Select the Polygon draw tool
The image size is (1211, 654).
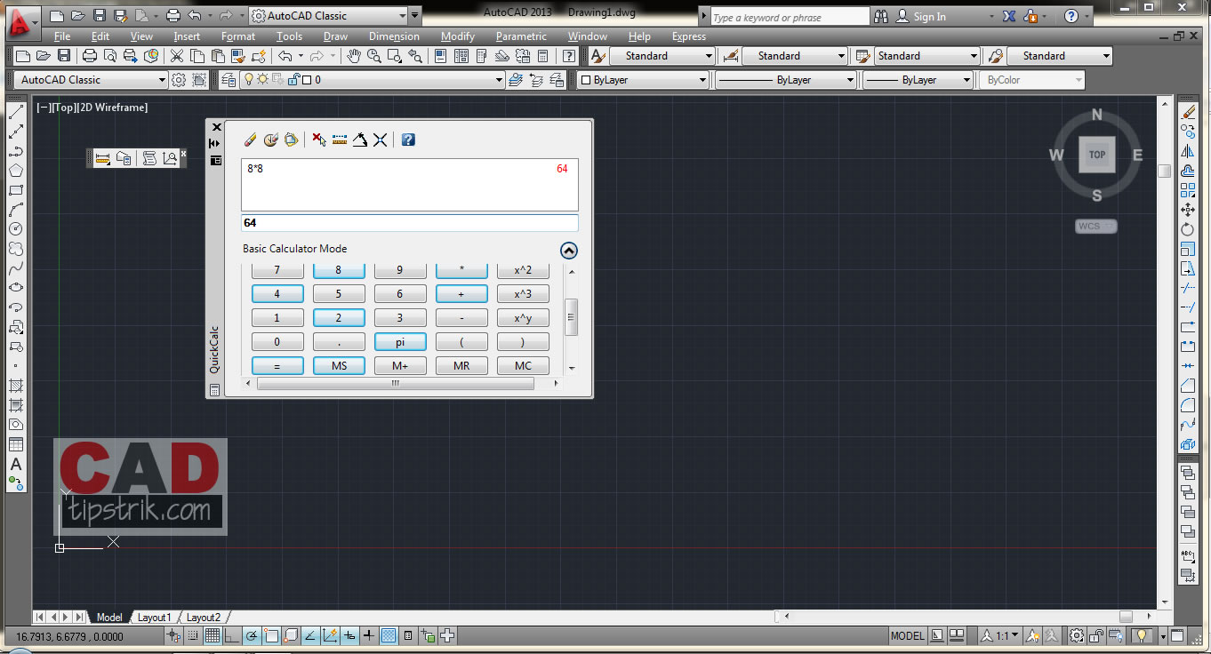(16, 171)
